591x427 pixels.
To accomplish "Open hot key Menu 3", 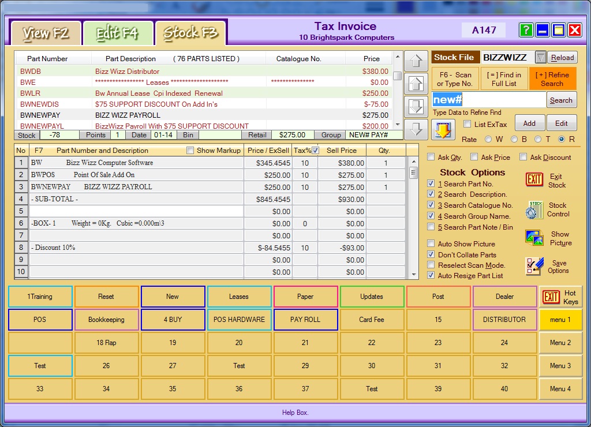I will [560, 366].
